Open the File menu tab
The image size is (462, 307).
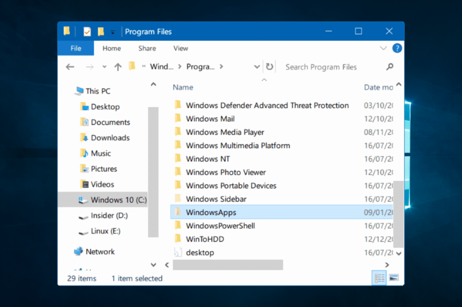coord(76,48)
